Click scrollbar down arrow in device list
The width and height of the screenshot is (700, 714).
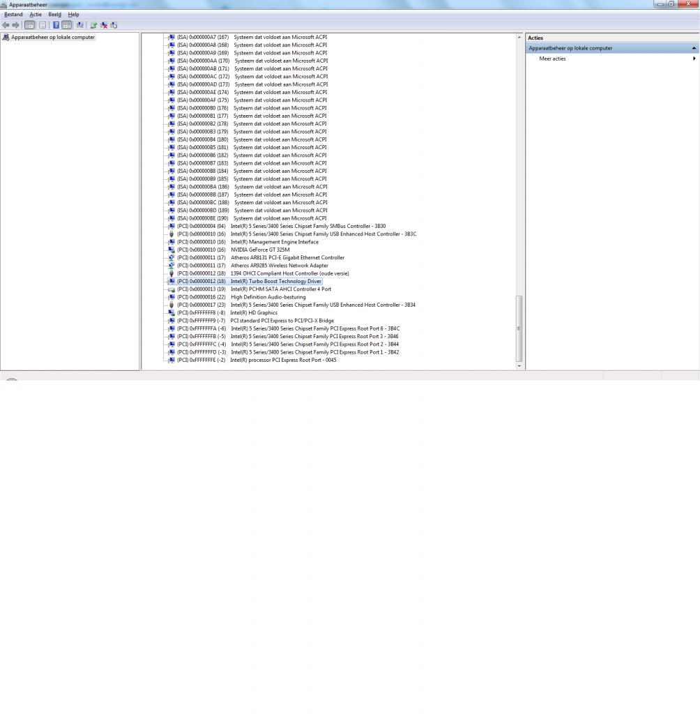519,366
